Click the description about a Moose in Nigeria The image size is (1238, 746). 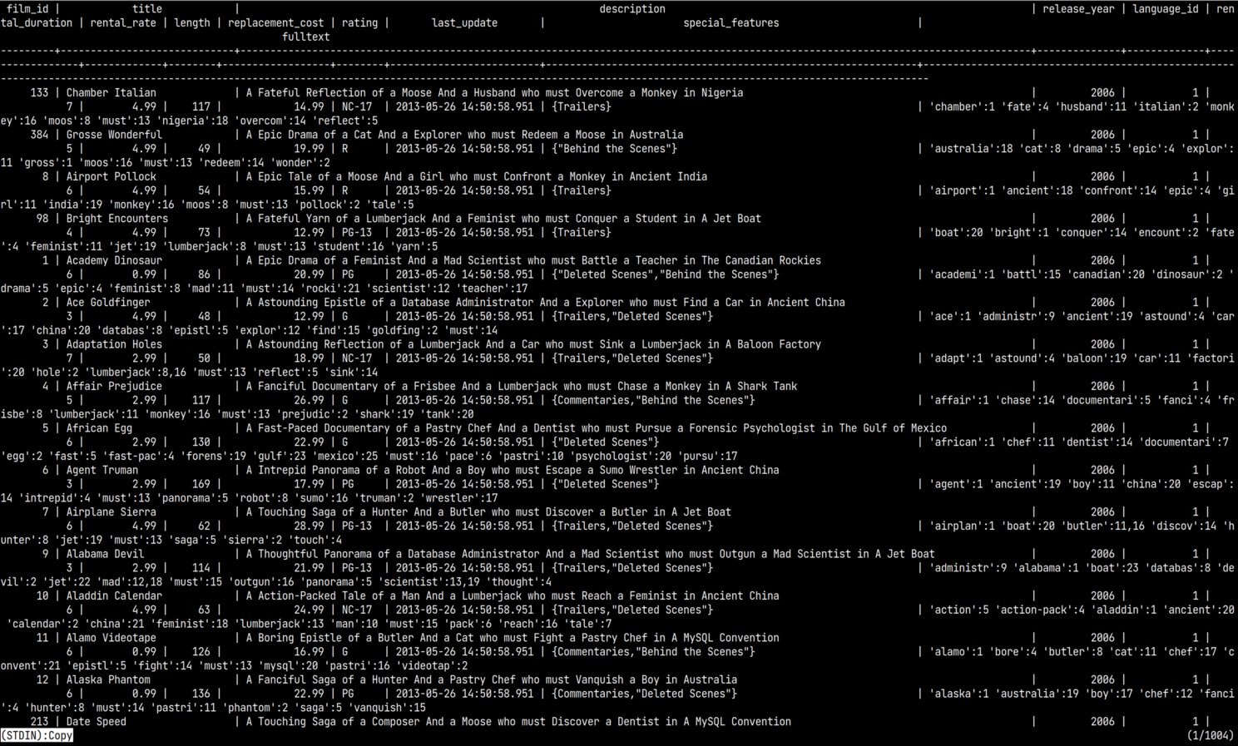click(494, 93)
